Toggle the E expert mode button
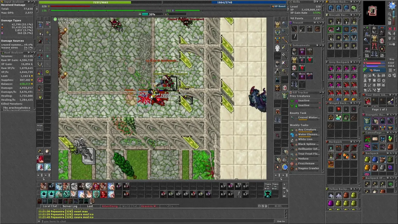The height and width of the screenshot is (224, 398). pyautogui.click(x=394, y=39)
